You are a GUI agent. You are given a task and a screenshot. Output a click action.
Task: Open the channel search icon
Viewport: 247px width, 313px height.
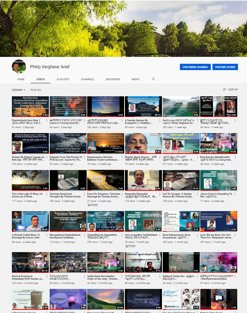tap(153, 79)
